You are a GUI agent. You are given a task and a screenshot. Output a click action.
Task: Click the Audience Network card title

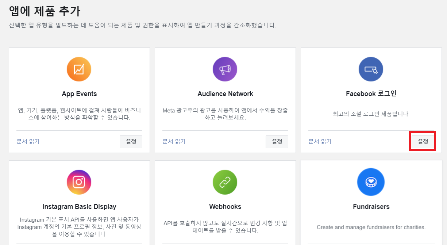pos(225,94)
